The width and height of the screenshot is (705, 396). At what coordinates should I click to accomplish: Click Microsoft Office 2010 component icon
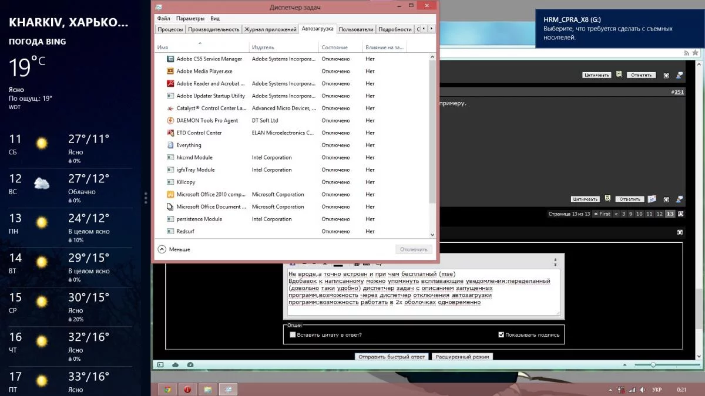click(x=170, y=194)
